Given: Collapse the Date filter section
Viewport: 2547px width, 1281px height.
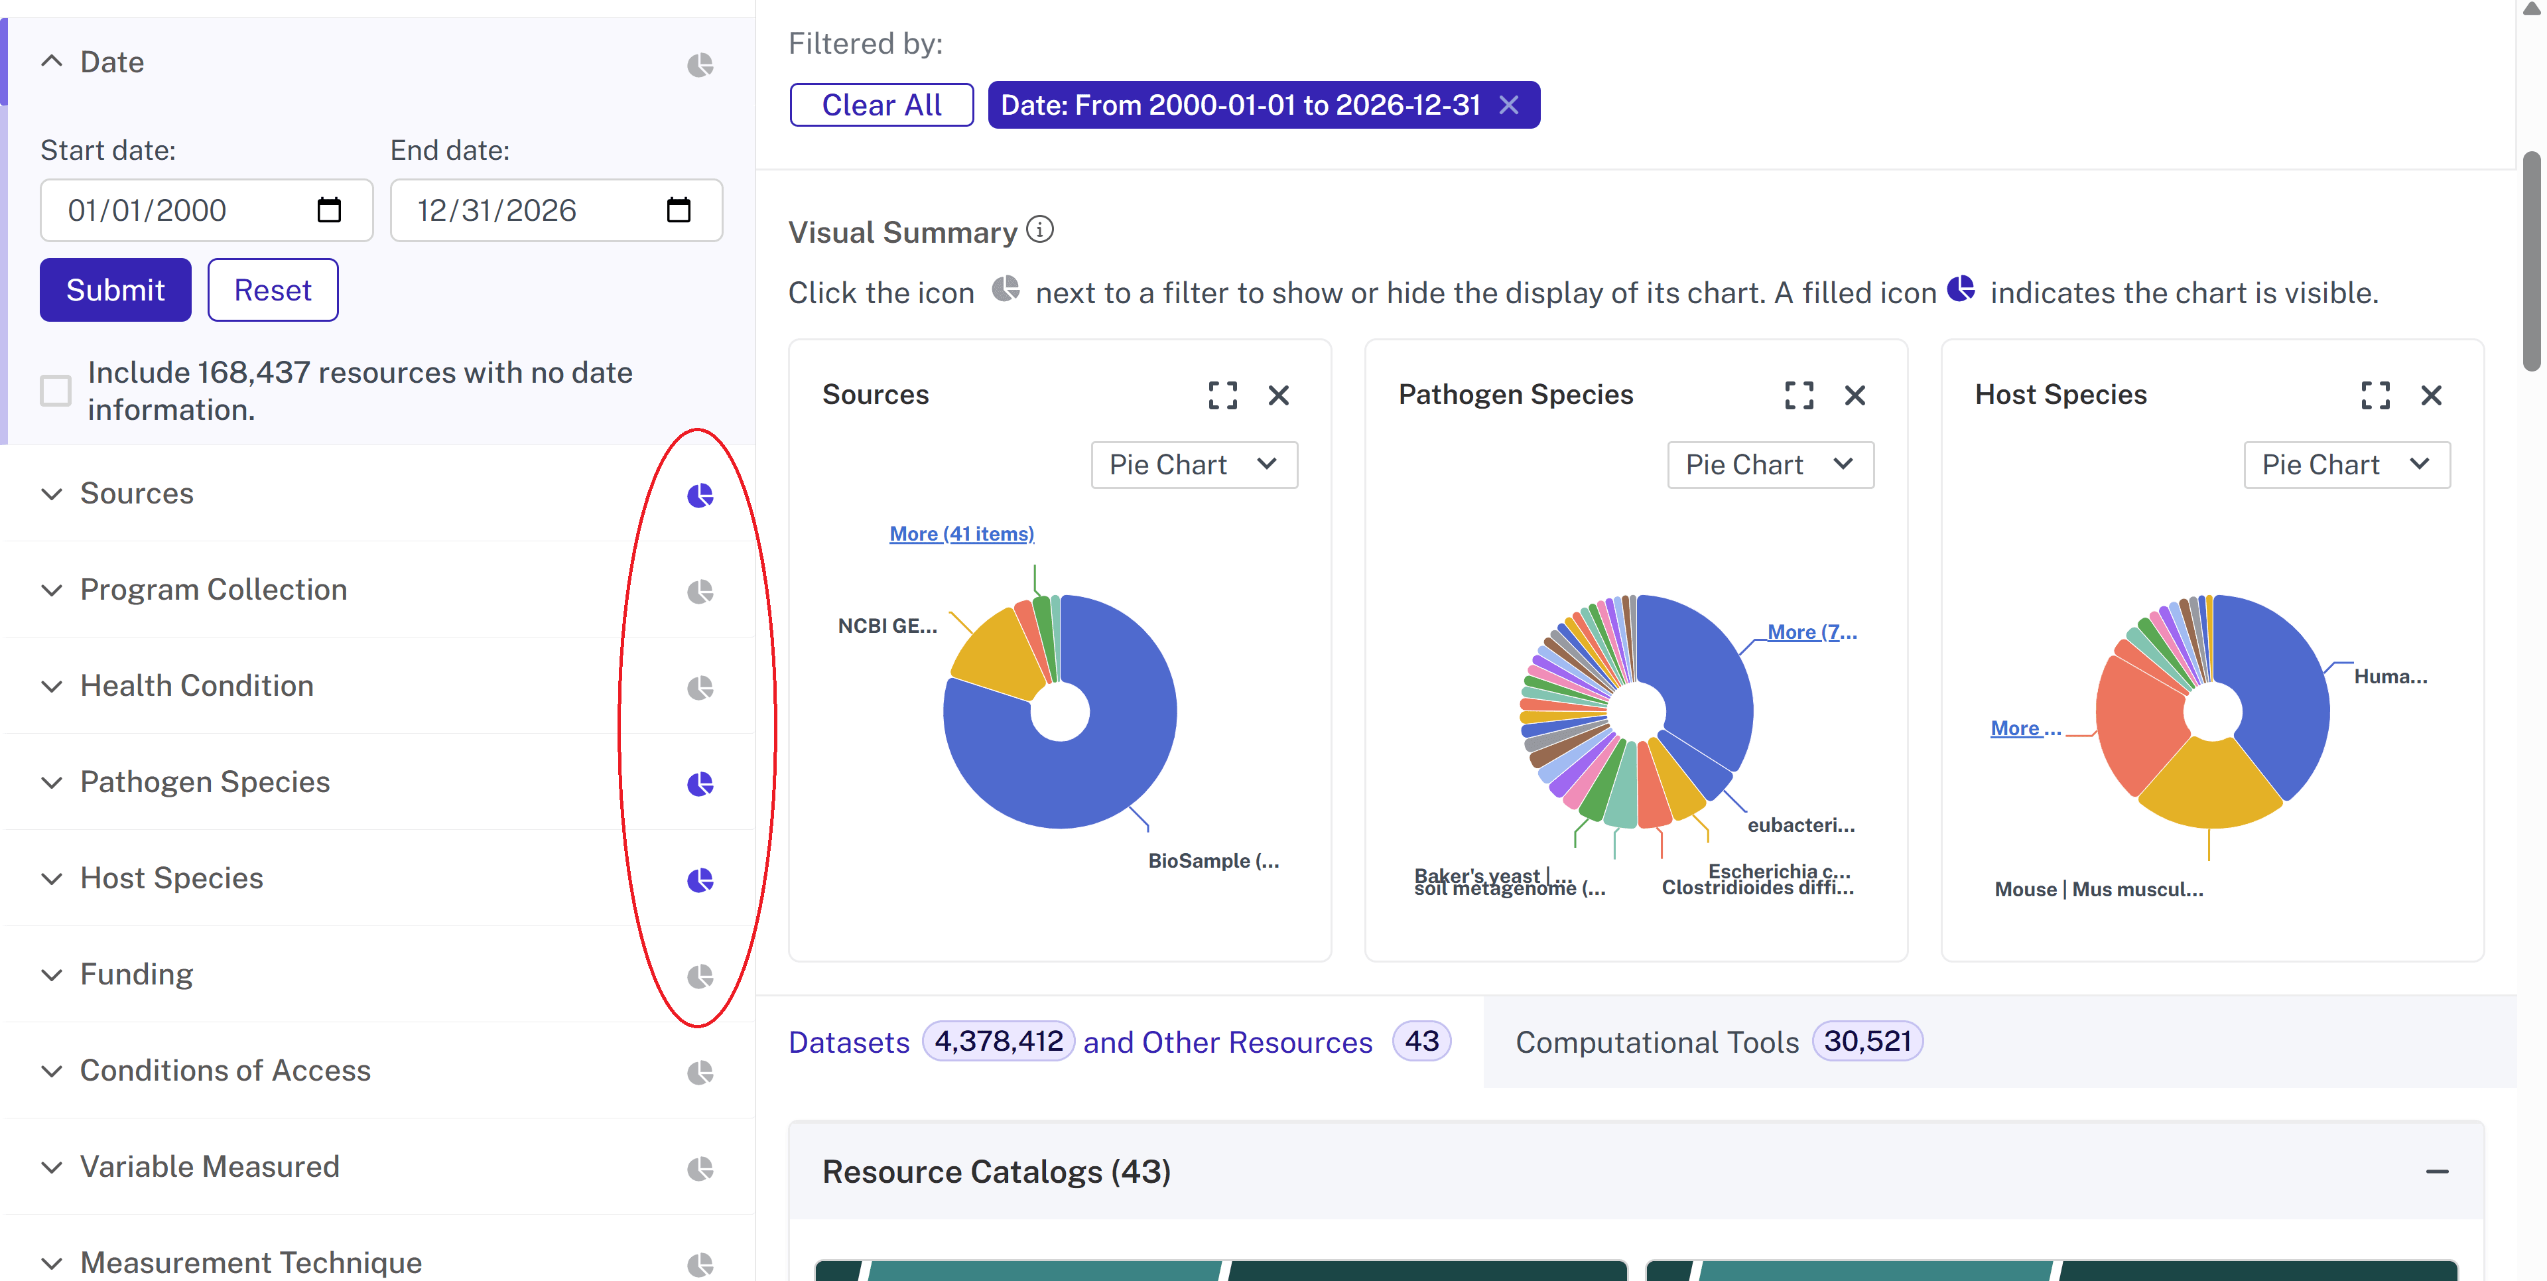Looking at the screenshot, I should 52,61.
